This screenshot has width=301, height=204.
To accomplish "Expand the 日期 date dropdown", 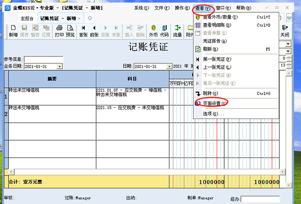I will (169, 67).
